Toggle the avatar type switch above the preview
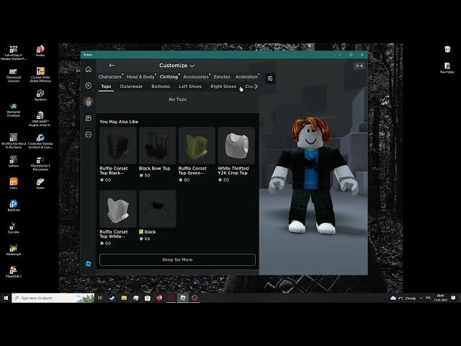 point(359,66)
